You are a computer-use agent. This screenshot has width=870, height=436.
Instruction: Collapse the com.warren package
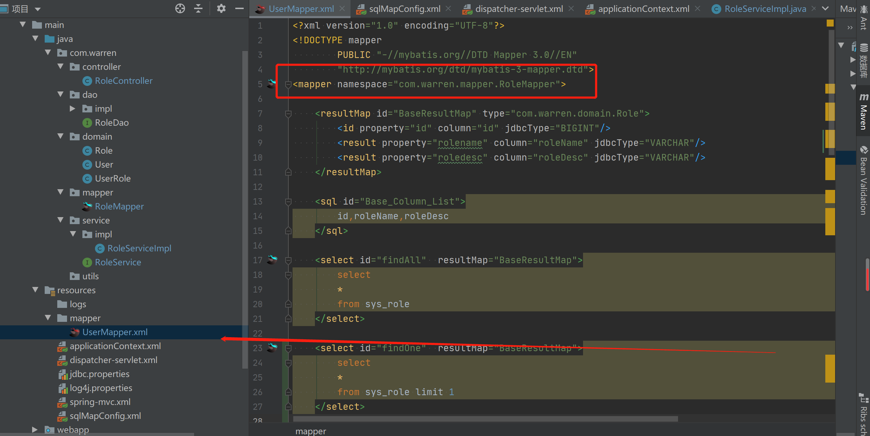[48, 52]
